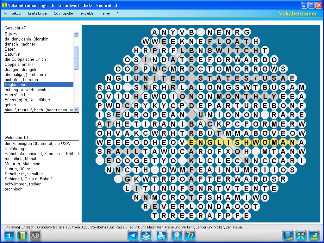Click the highlighted 'Engländerin f' row
324x243 pixels.
[x=39, y=84]
